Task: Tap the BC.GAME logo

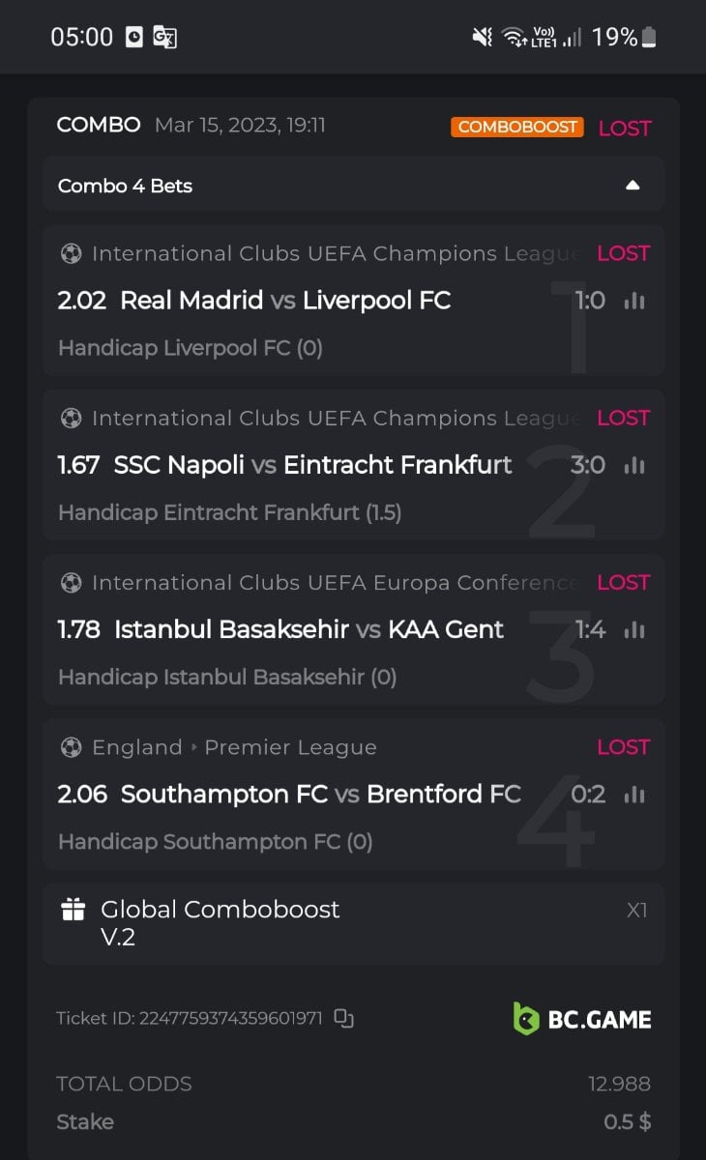Action: tap(582, 1019)
